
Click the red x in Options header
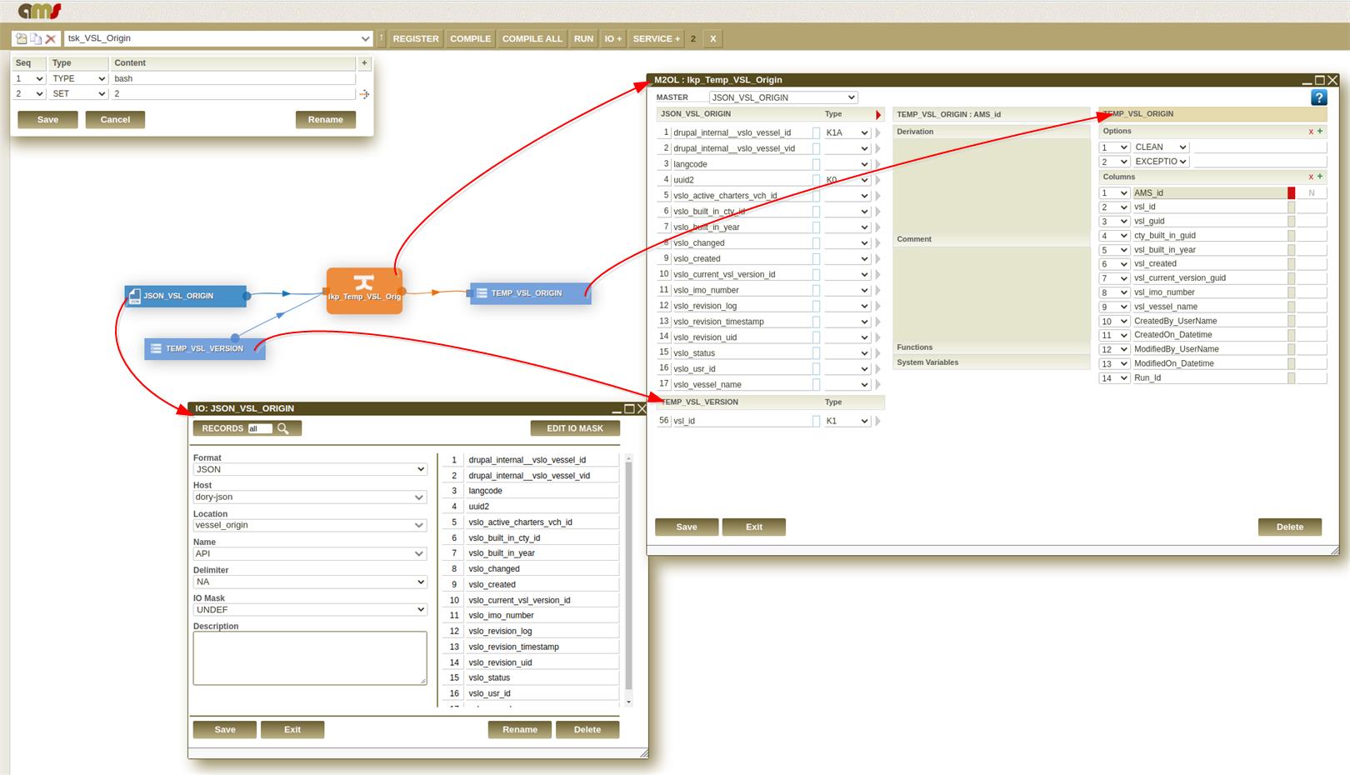point(1311,132)
